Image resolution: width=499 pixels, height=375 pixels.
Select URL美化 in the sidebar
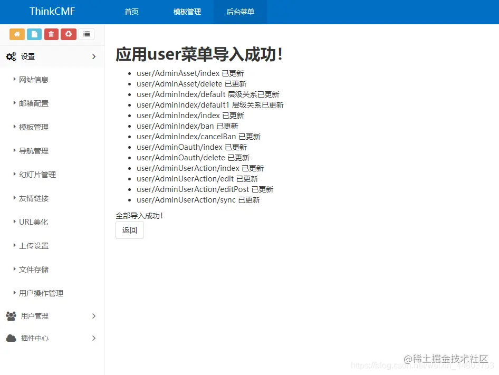coord(32,222)
